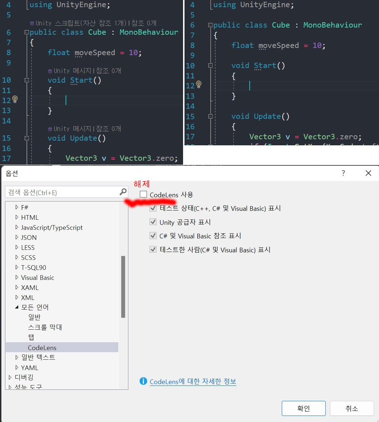Click 확인 to confirm options

304,408
